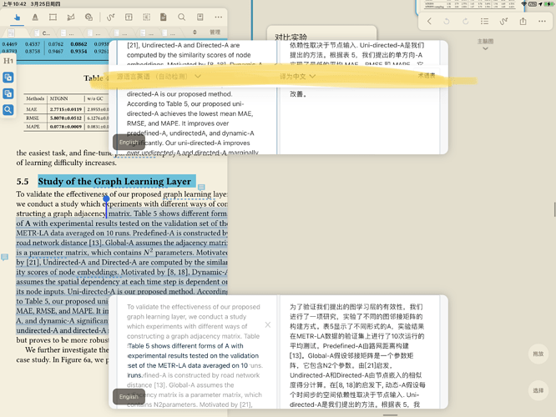
Task: Open the shapes tool in document toolbar
Action: [x=88, y=18]
